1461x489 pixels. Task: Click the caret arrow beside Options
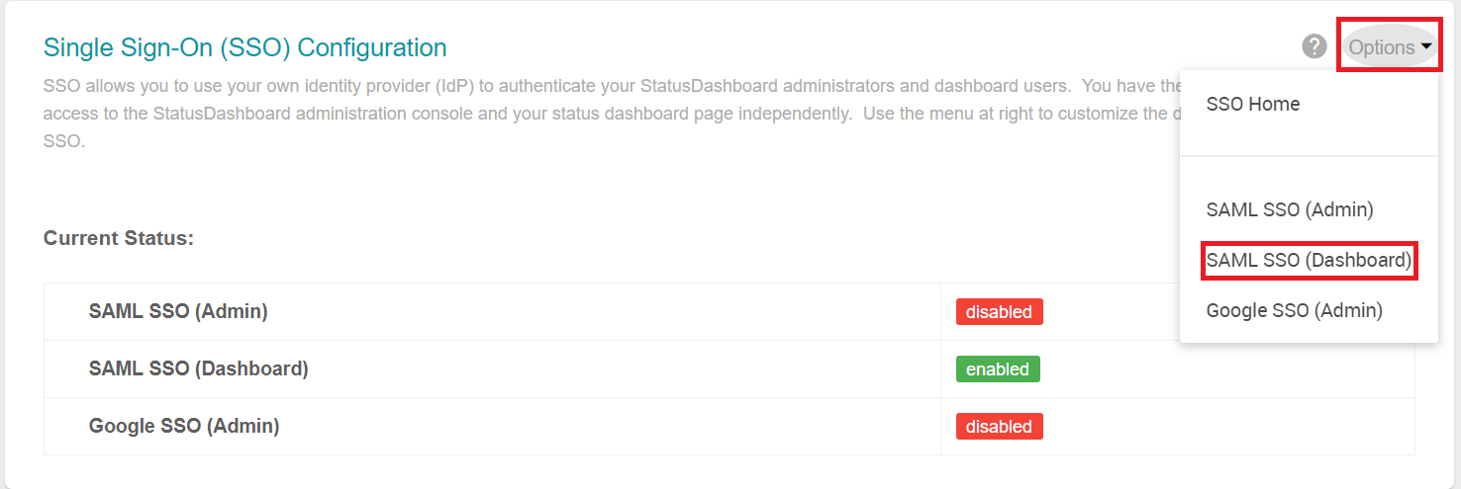1426,46
